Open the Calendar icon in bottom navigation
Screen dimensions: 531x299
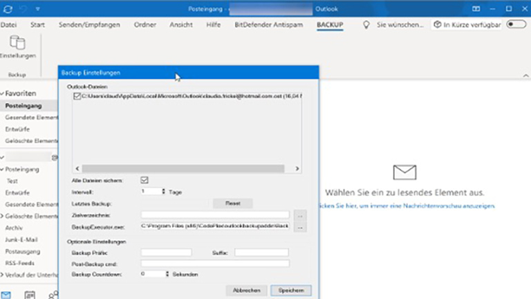point(30,294)
